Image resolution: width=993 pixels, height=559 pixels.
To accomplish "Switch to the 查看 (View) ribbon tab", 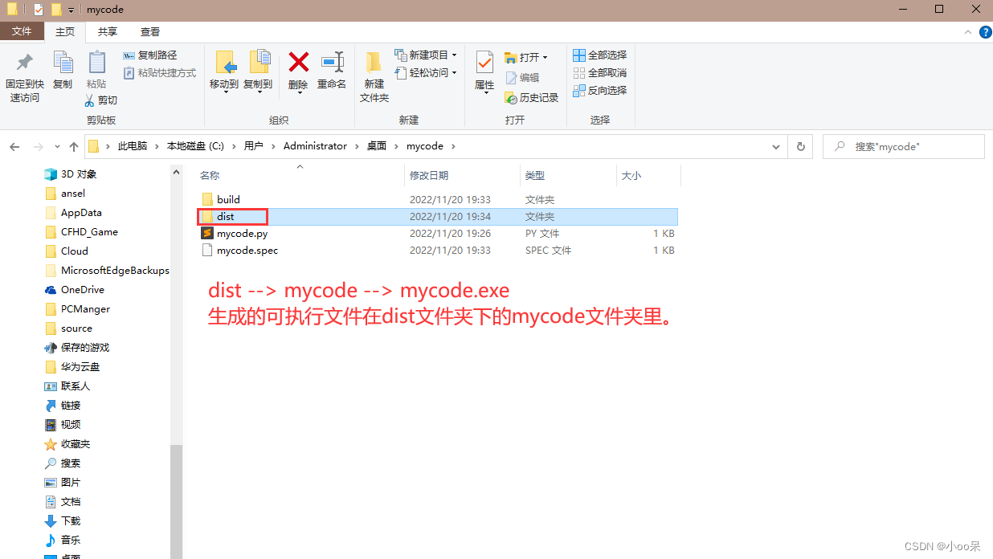I will tap(150, 32).
